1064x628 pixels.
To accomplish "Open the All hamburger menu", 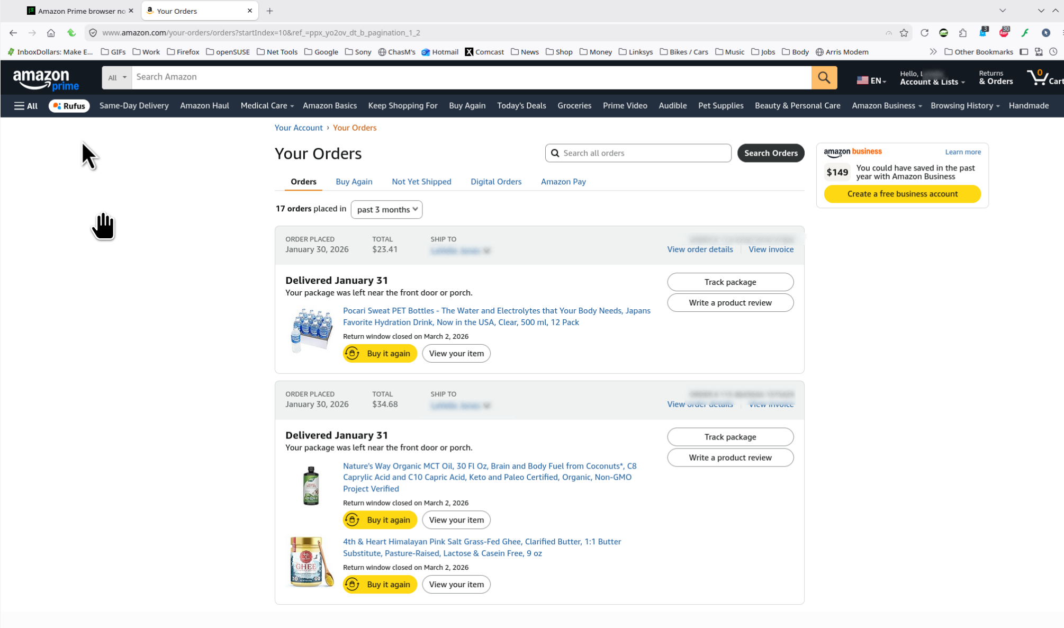I will pyautogui.click(x=25, y=106).
